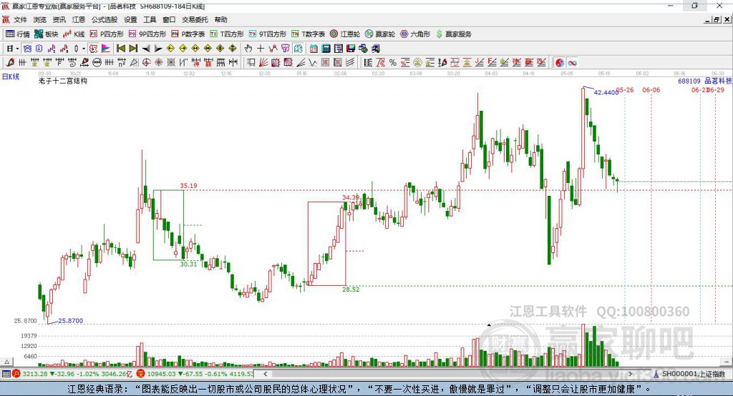Open the T数字表 tool
733x396 pixels.
click(308, 34)
